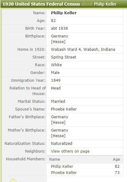Click the immigration year 1849 value
The width and height of the screenshot is (127, 182).
click(x=56, y=80)
